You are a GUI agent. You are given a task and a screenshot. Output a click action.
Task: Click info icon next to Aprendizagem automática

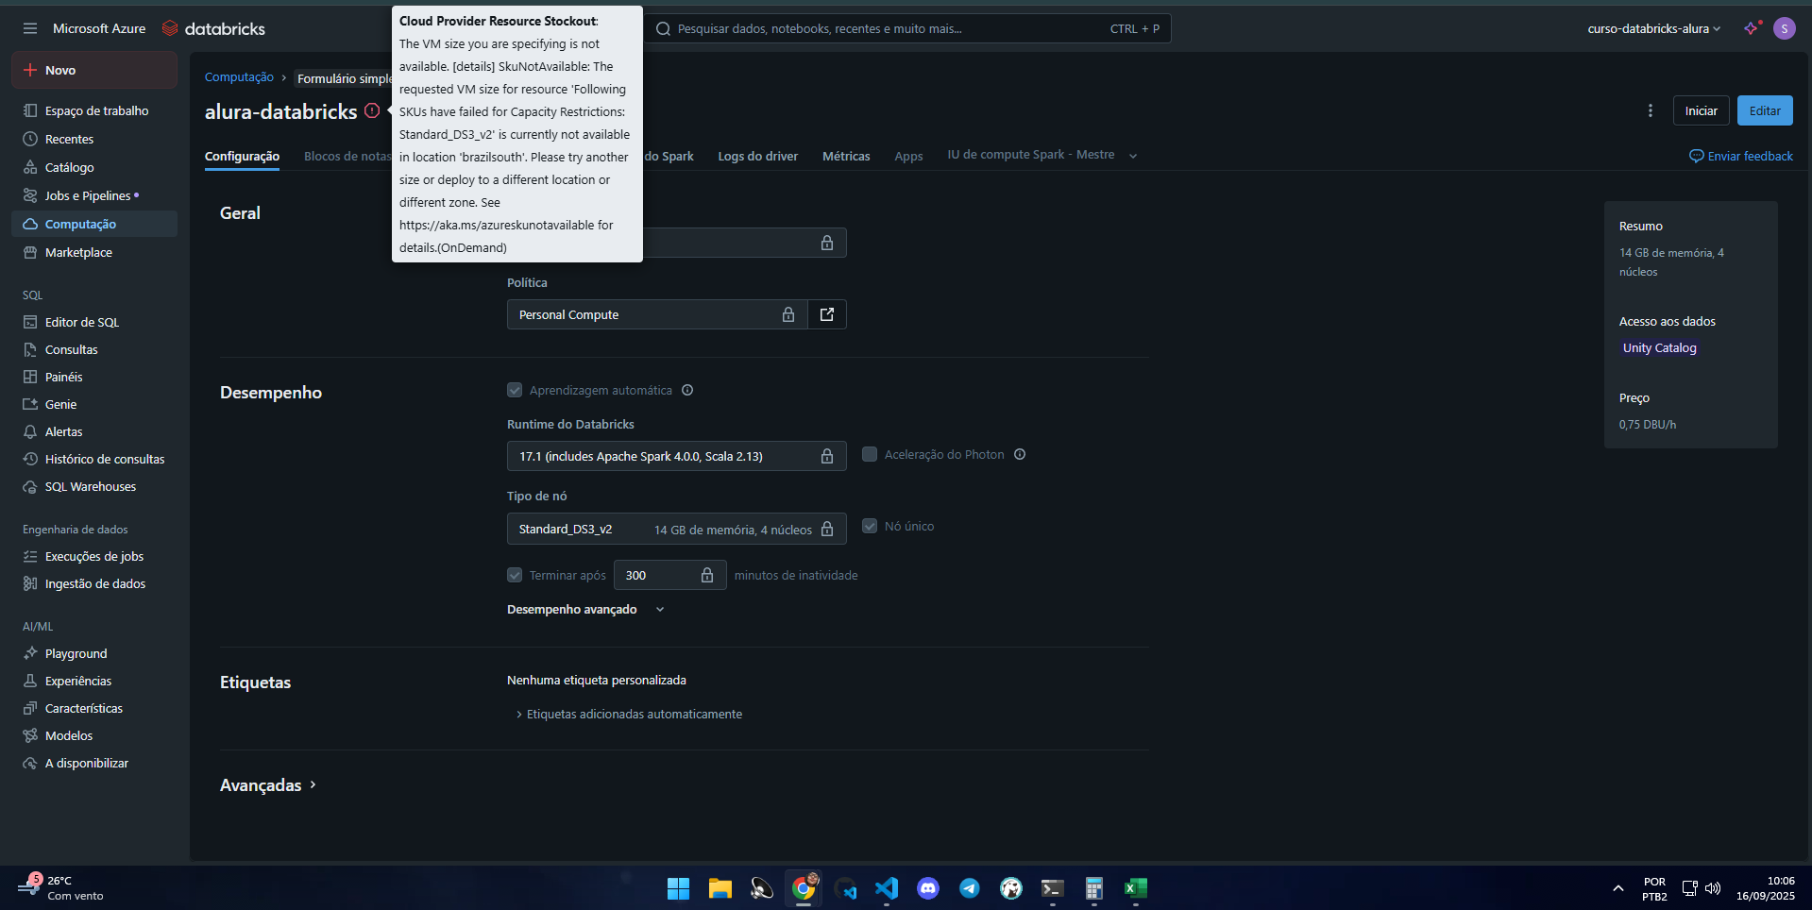[687, 390]
